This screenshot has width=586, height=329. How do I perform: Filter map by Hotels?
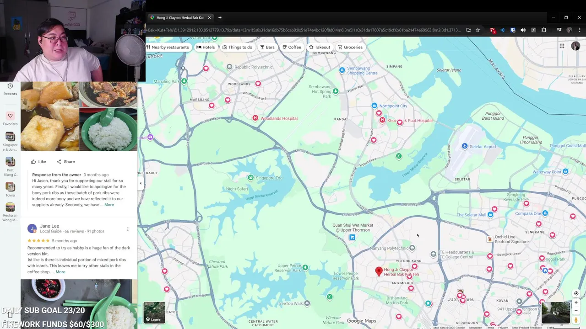[x=206, y=47]
